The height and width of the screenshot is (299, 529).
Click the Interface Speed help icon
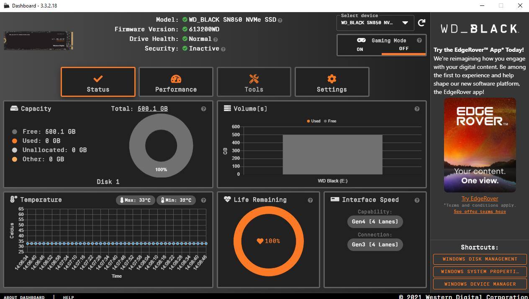pyautogui.click(x=417, y=200)
